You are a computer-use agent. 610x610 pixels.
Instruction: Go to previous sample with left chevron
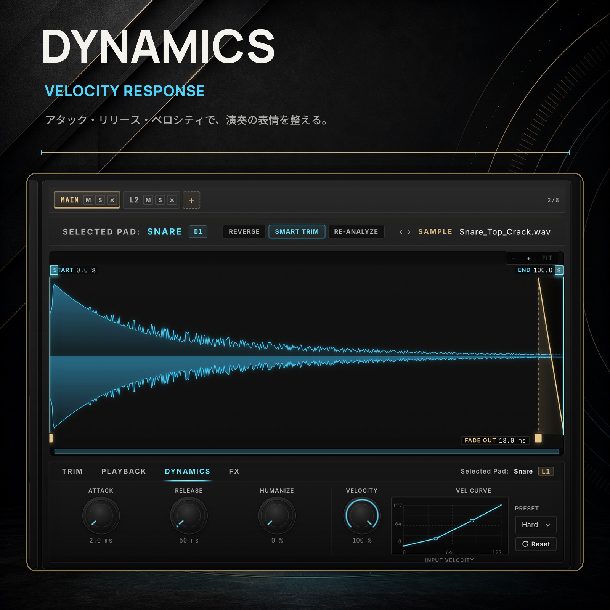click(401, 232)
